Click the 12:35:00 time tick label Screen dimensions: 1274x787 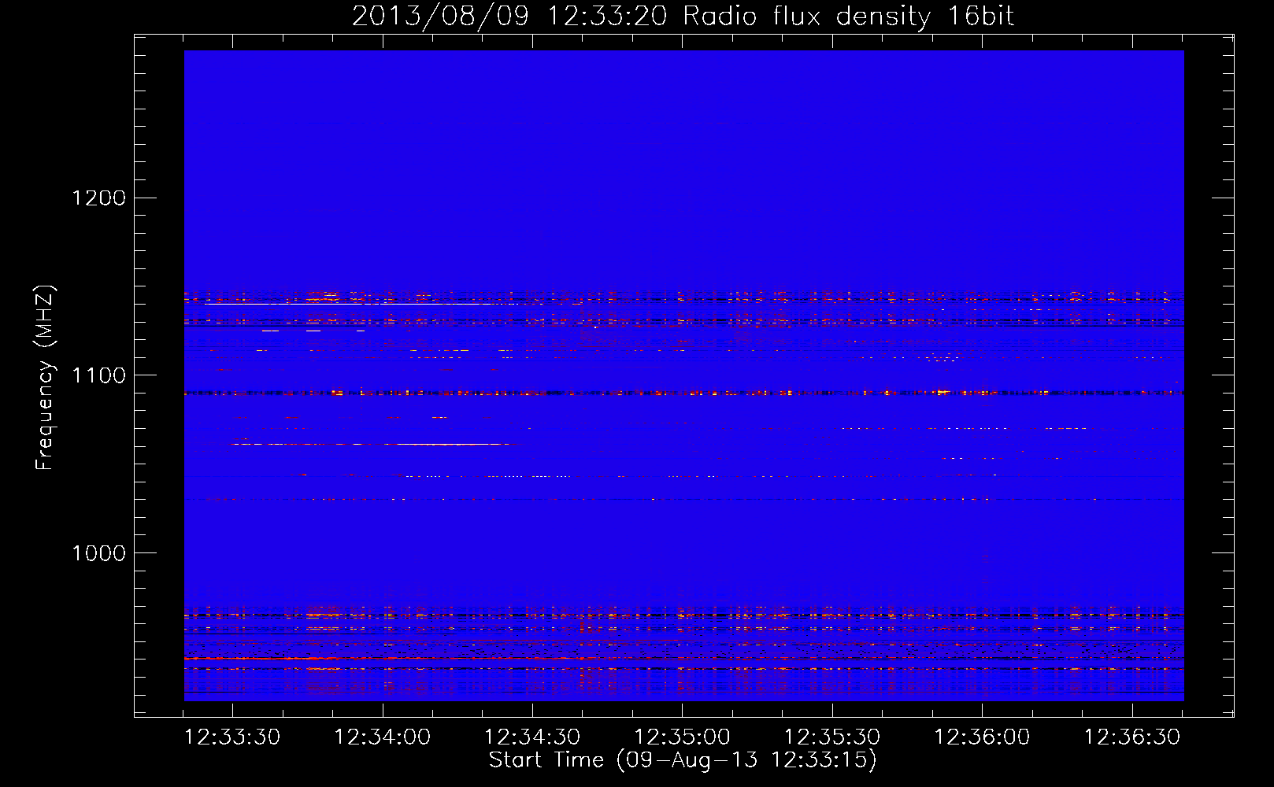(x=683, y=737)
